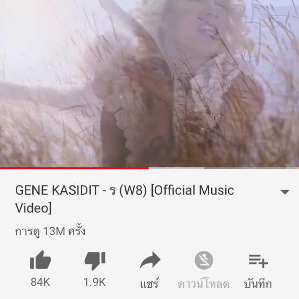Tap the grass field area in the video
This screenshot has width=299, height=299.
48,134
